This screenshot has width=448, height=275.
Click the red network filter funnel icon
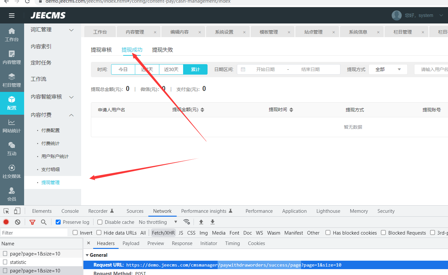[x=32, y=222]
